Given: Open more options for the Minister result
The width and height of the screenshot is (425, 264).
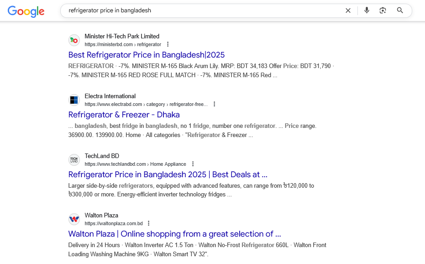Looking at the screenshot, I should [168, 44].
